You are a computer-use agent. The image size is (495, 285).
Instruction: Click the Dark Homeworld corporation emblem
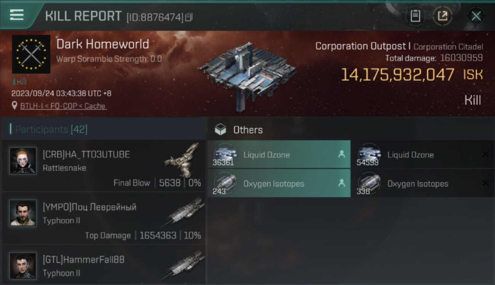31,54
